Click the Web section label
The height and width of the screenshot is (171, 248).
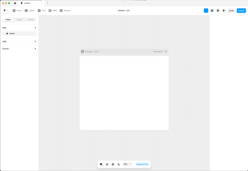click(x=4, y=28)
